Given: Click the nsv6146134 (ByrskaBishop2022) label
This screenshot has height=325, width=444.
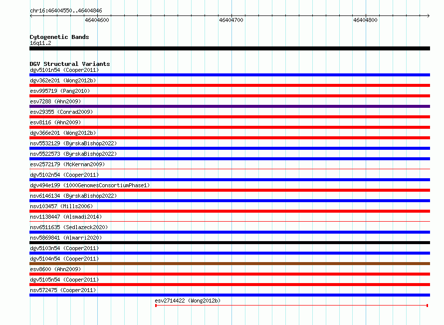Looking at the screenshot, I should (x=73, y=196).
